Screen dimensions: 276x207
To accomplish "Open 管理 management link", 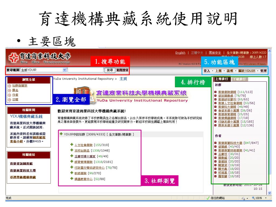I will pyautogui.click(x=263, y=71).
